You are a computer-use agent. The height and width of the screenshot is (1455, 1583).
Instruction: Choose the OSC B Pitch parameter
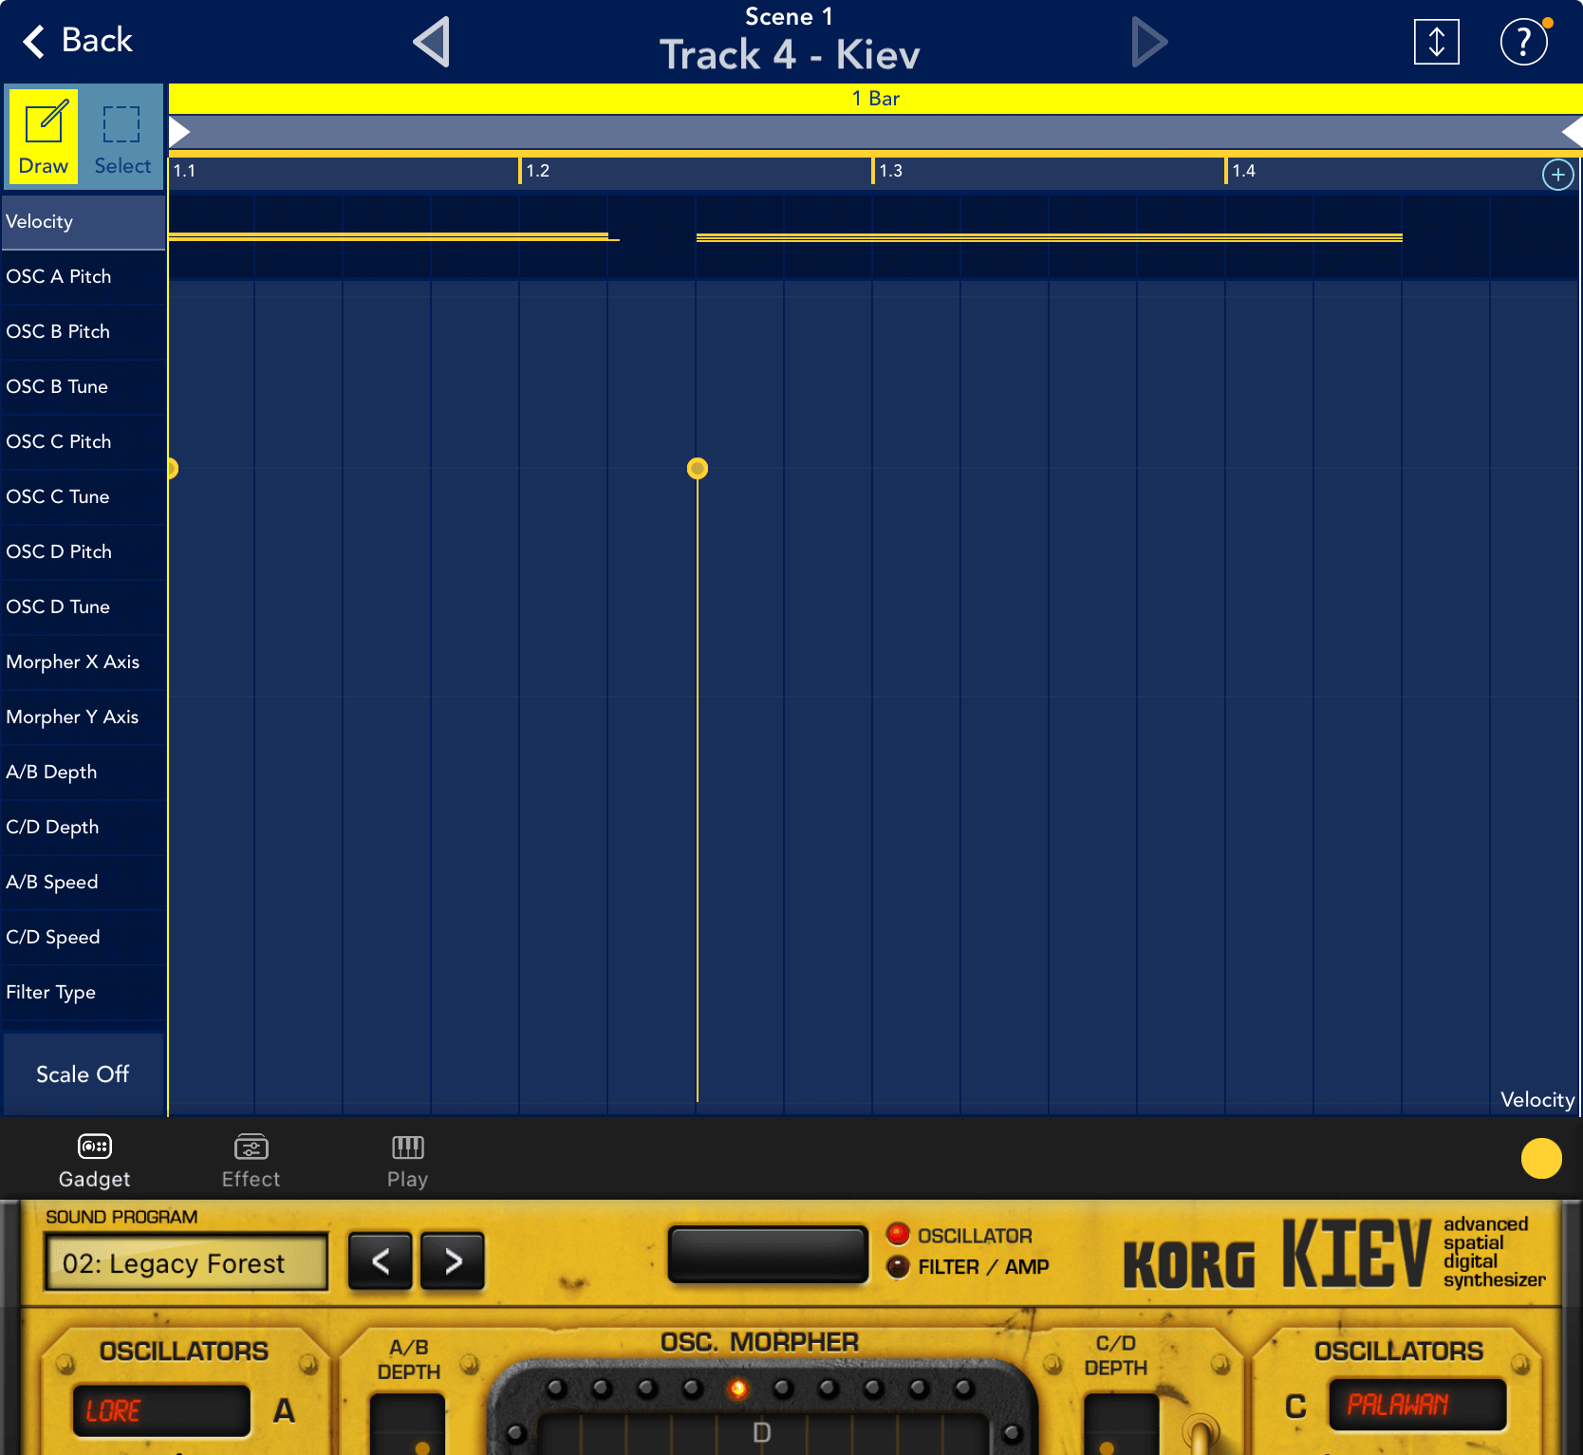tap(83, 332)
